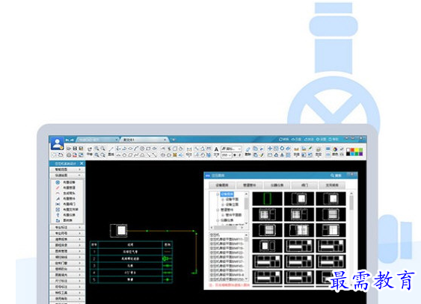Collapse the 管道管件 tree node
Screen dimensions: 421x304
[218, 210]
